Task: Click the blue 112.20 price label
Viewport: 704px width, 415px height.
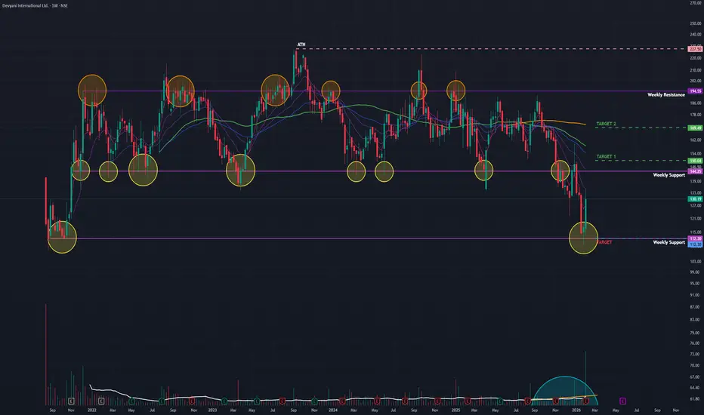Action: pyautogui.click(x=695, y=244)
